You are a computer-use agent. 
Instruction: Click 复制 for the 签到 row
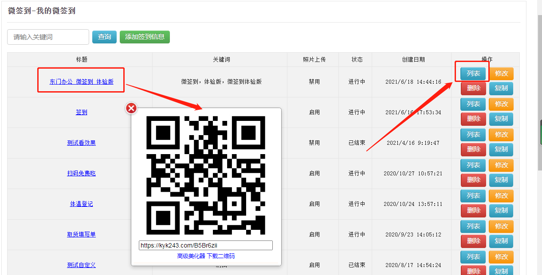501,119
